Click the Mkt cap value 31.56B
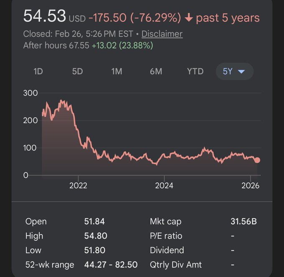Viewport: 284px width, 277px height. click(243, 222)
